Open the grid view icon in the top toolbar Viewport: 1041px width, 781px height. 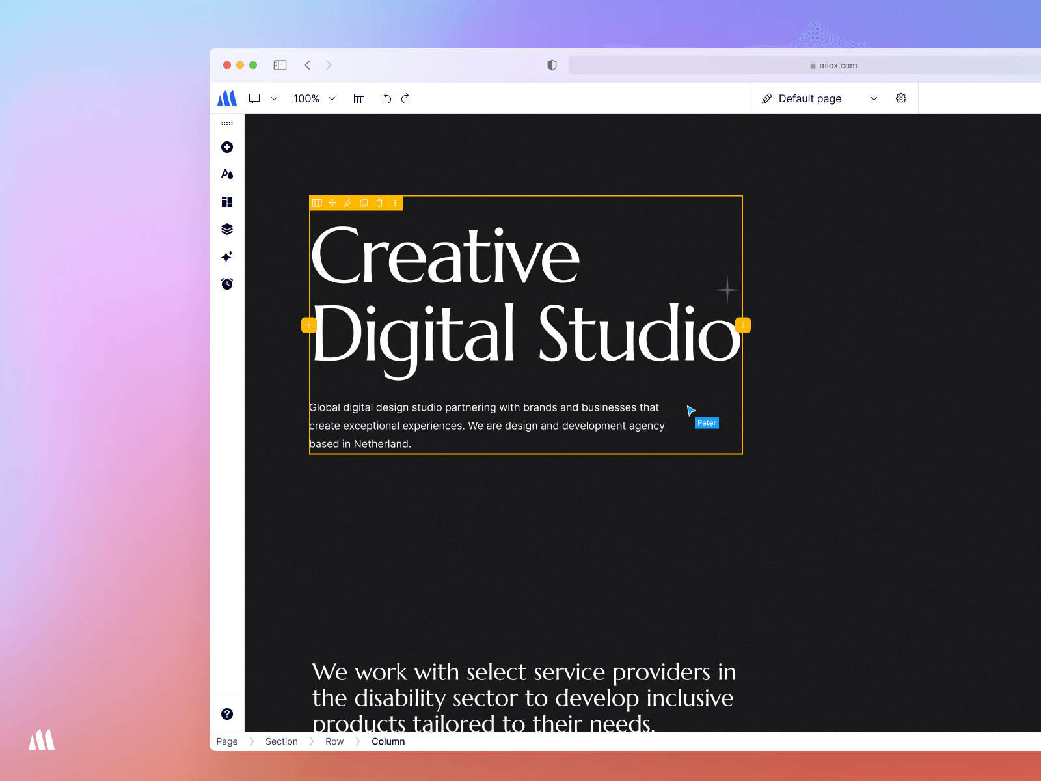click(358, 98)
